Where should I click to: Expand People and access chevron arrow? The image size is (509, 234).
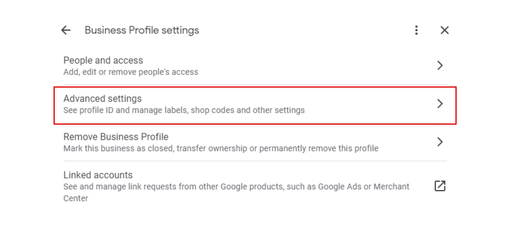click(x=440, y=65)
